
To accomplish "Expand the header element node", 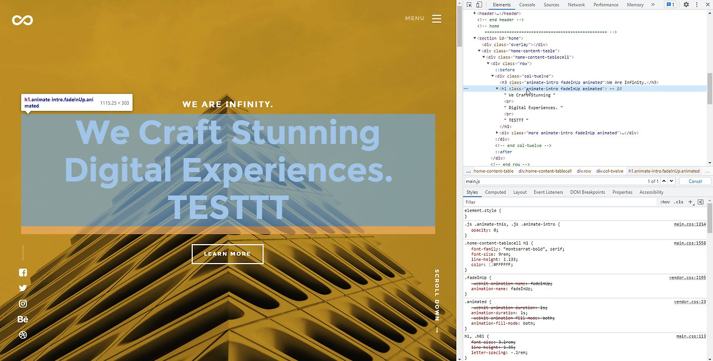I will [475, 13].
